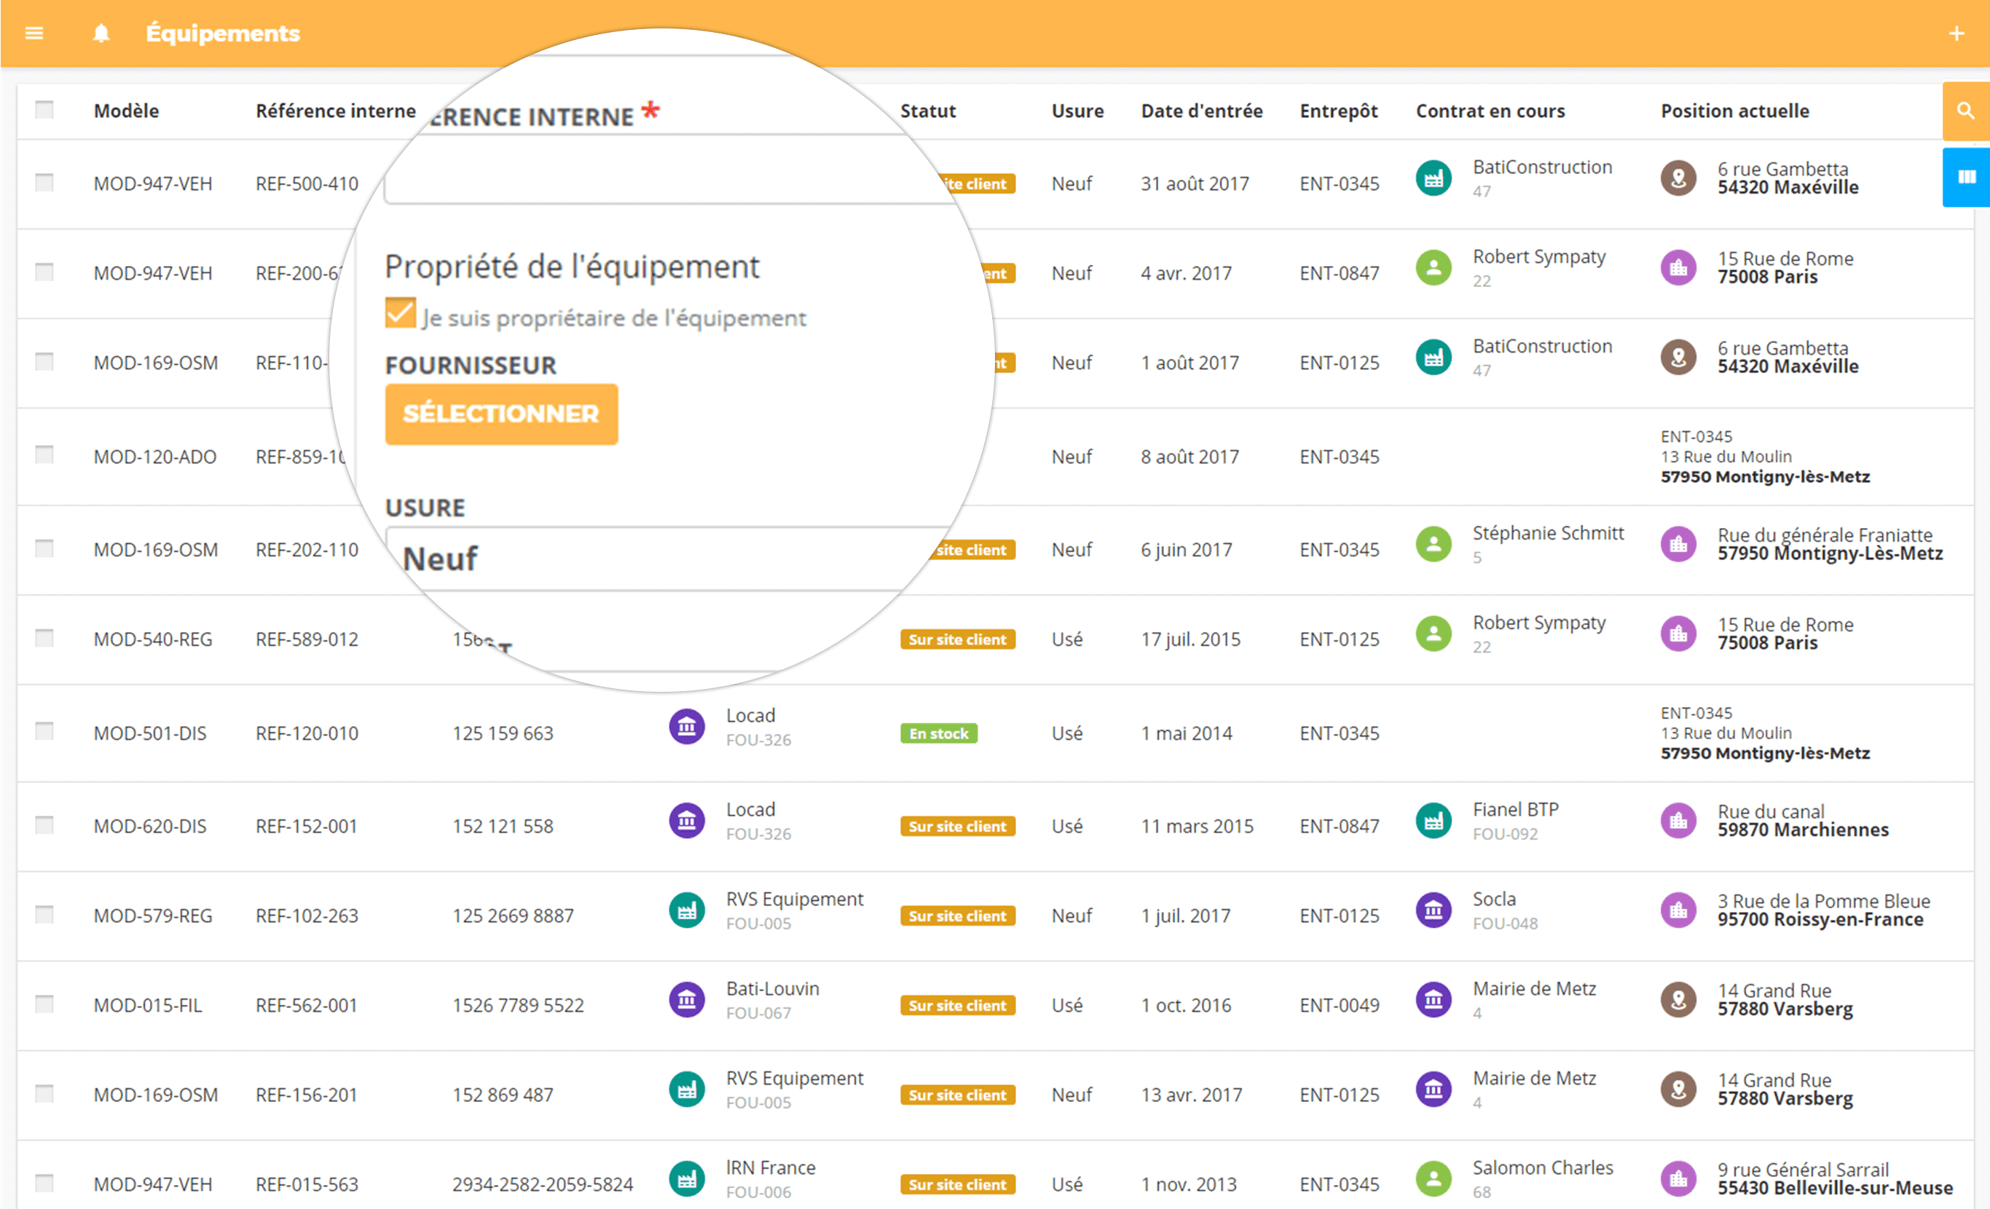This screenshot has height=1209, width=1990.
Task: Check the row REF-589-012 checkbox
Action: pos(44,638)
